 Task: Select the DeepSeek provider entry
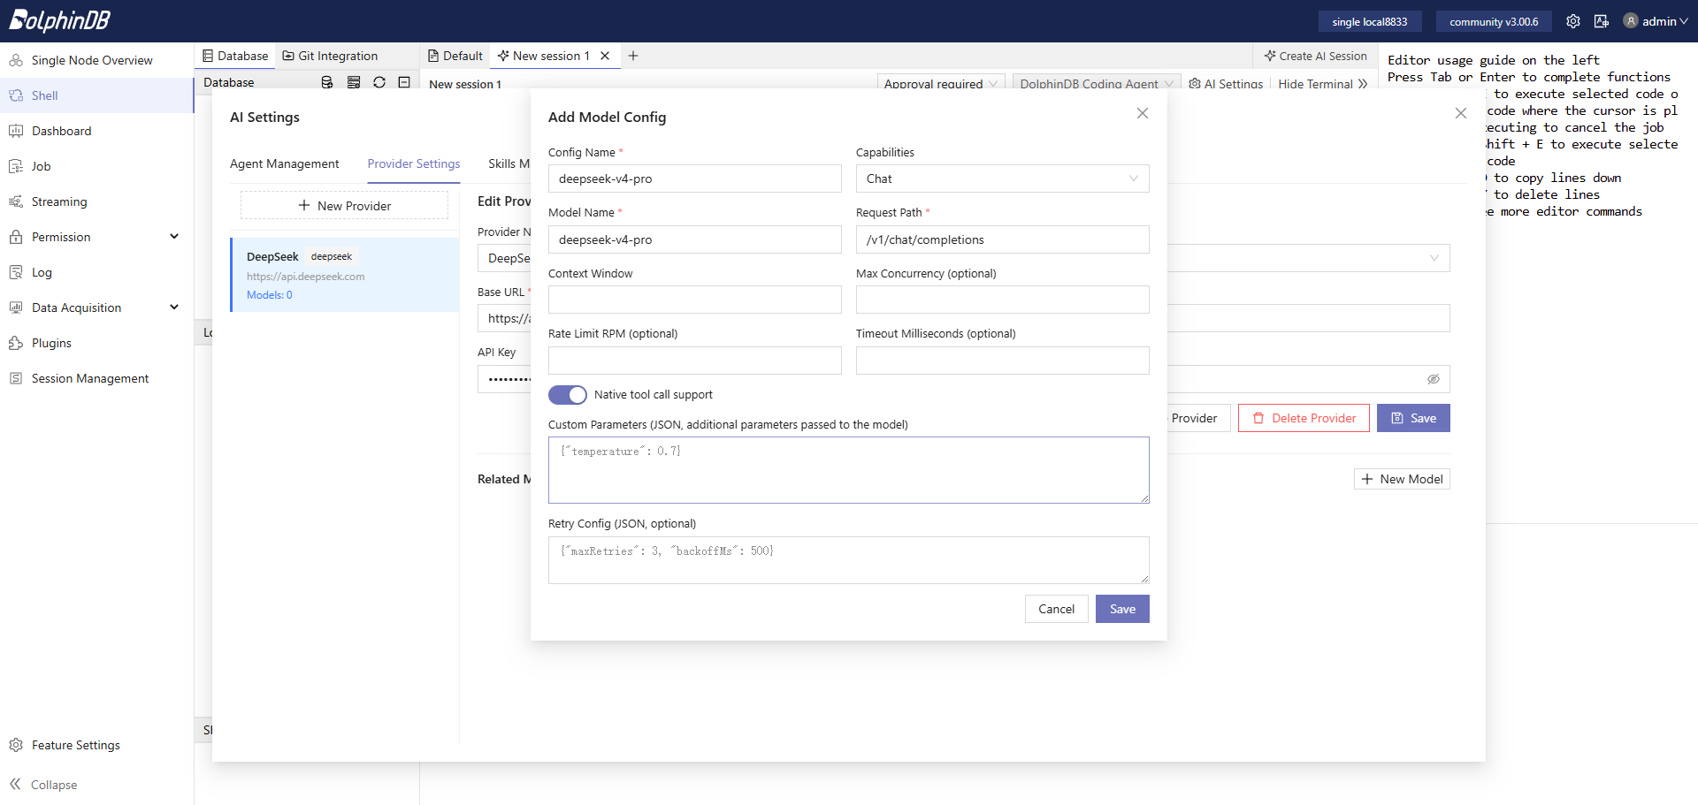(x=345, y=275)
